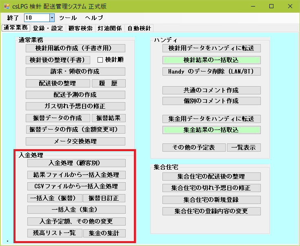Click Handy のデータ削除（LAN/BT）
This screenshot has width=300, height=246.
(x=211, y=72)
